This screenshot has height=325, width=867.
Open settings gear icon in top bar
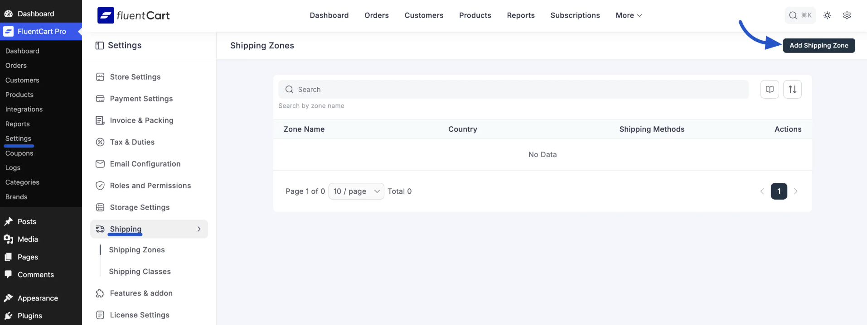(847, 15)
